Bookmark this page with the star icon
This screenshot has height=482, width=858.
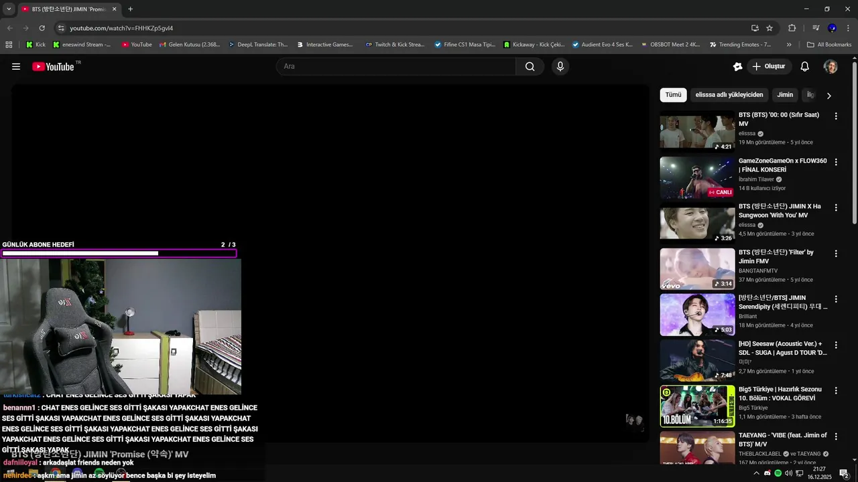770,28
